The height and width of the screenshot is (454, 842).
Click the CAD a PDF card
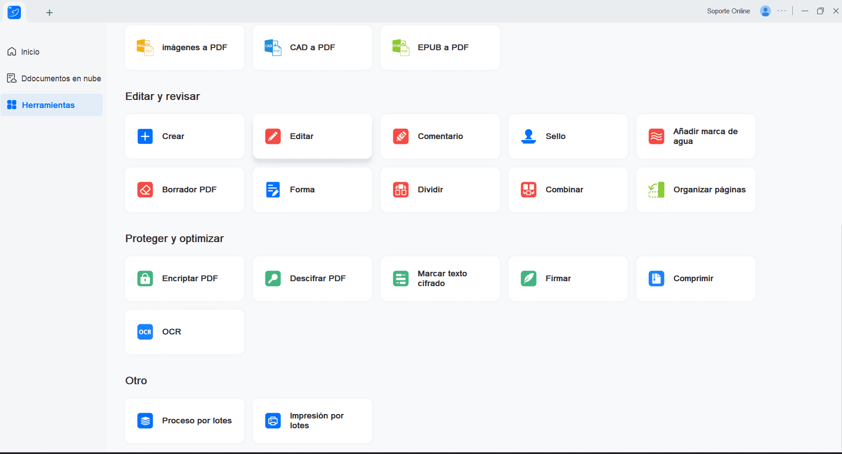312,48
